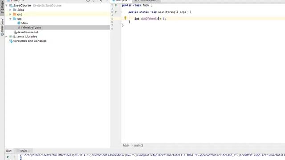Collapse the src folder arrow
Image resolution: width=285 pixels, height=160 pixels.
(10, 19)
